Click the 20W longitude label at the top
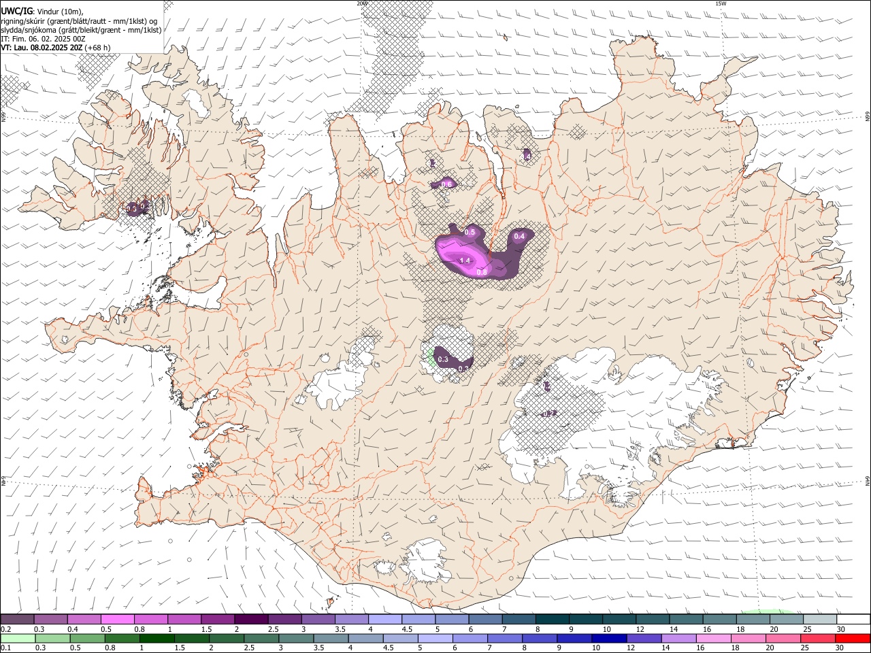 [x=362, y=3]
